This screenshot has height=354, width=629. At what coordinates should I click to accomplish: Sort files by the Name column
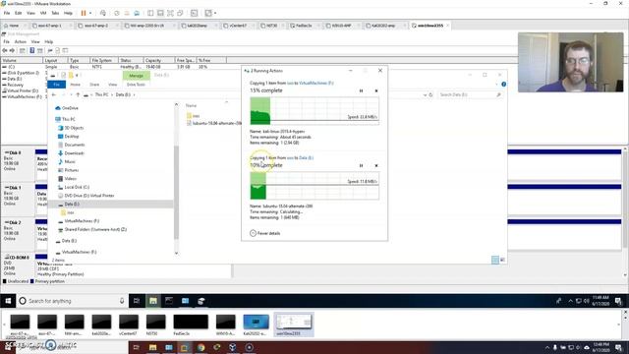click(192, 105)
